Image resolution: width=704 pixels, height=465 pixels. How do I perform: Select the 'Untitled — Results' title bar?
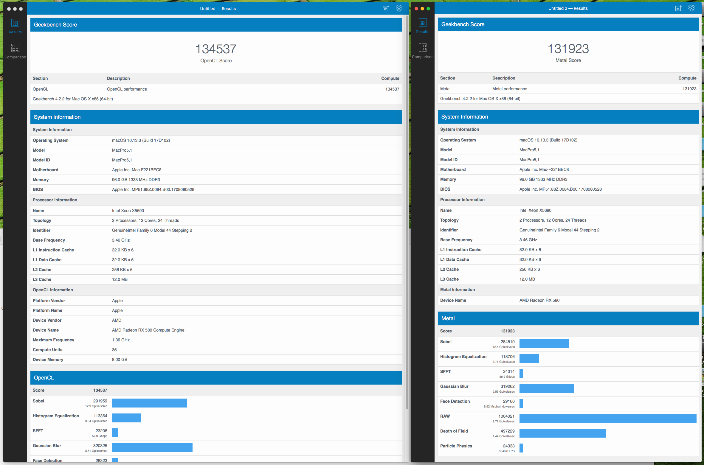[x=218, y=9]
